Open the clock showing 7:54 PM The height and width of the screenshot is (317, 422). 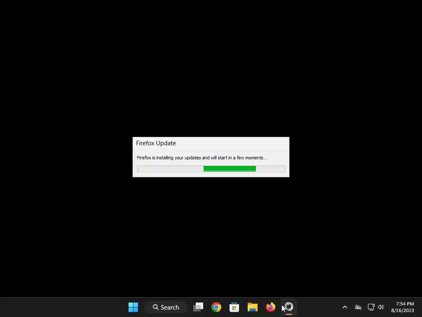tap(403, 307)
